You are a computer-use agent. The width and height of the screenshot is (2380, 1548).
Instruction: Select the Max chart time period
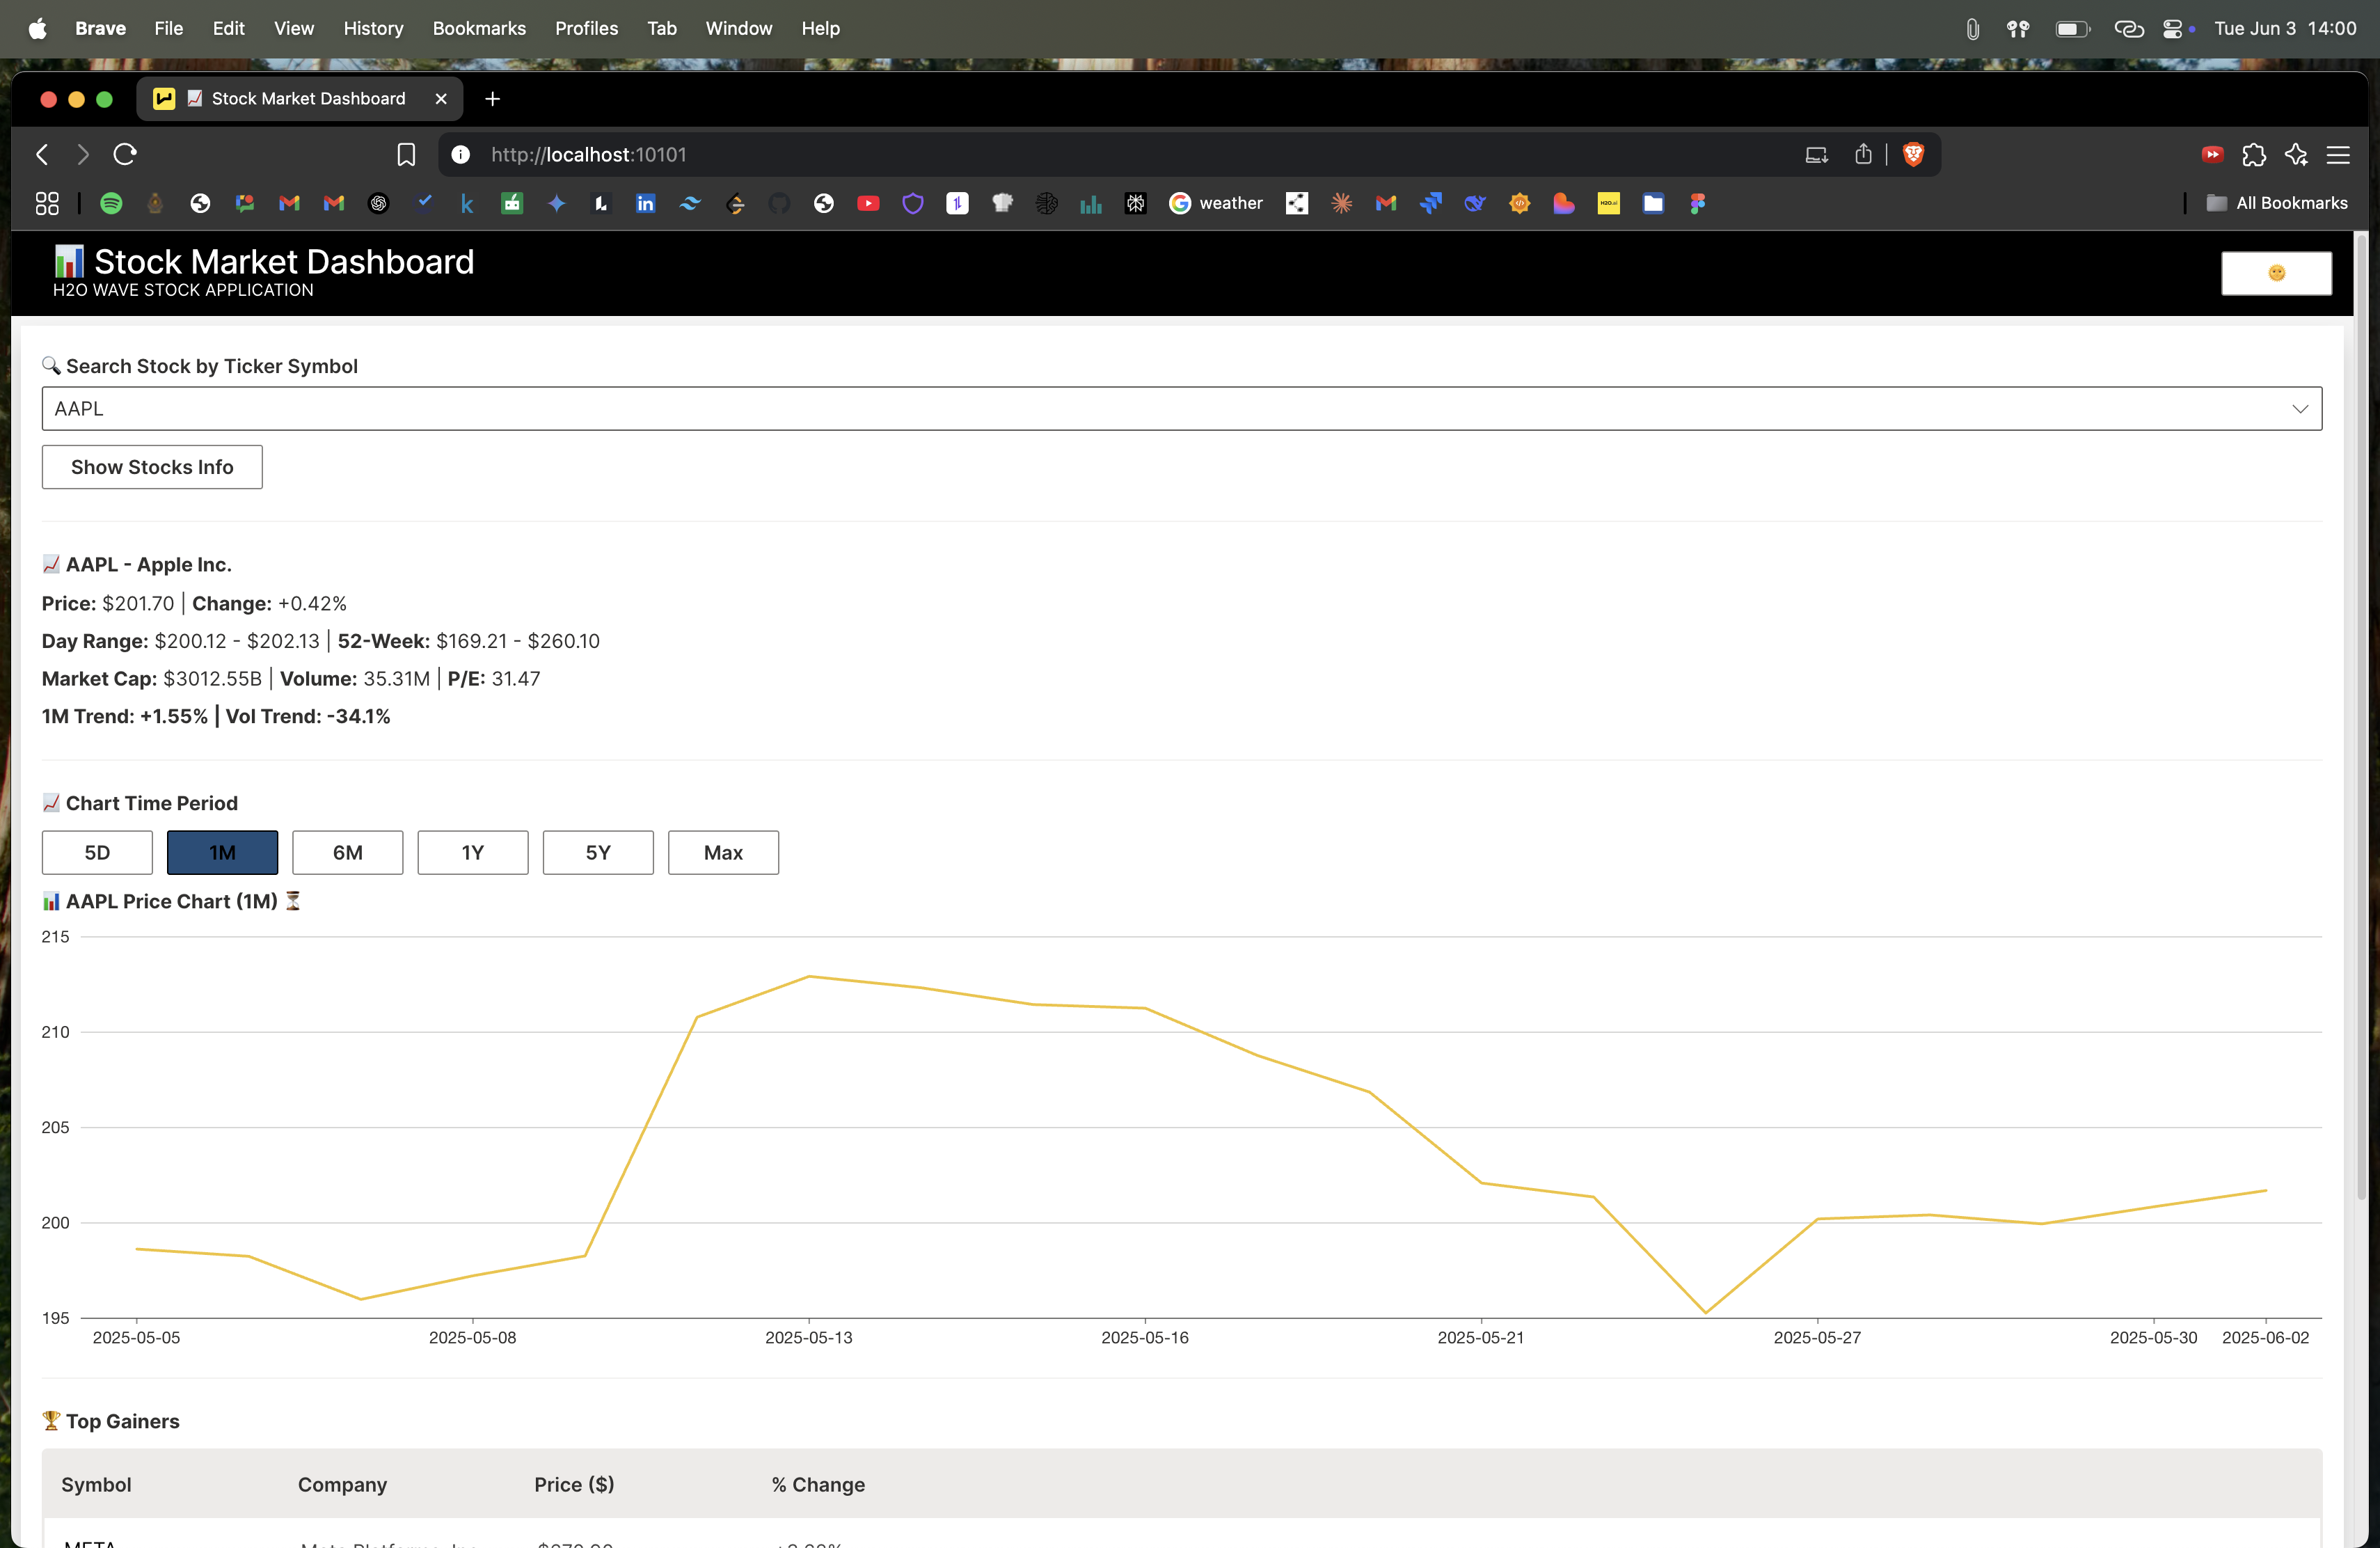coord(723,852)
